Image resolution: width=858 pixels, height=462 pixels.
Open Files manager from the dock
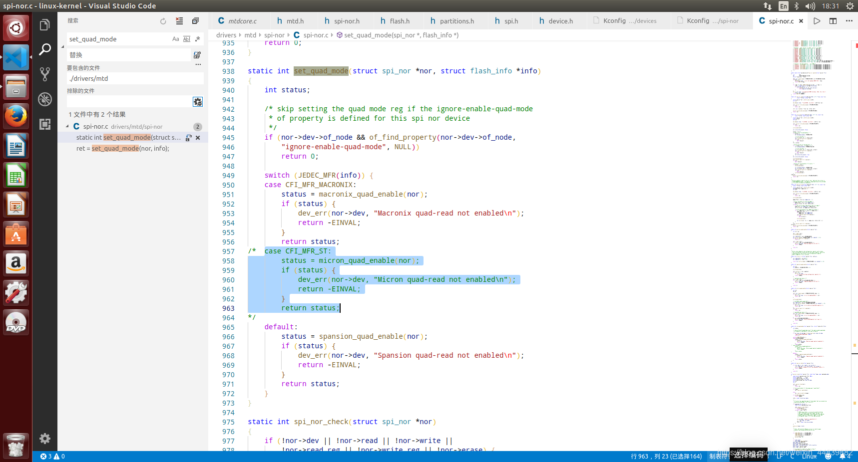click(16, 87)
